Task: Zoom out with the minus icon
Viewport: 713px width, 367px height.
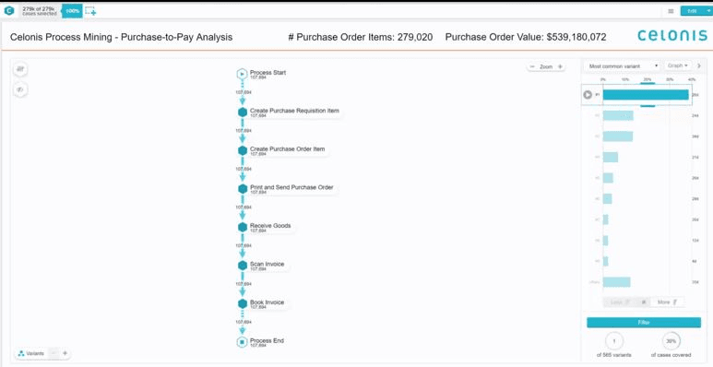Action: (x=532, y=66)
